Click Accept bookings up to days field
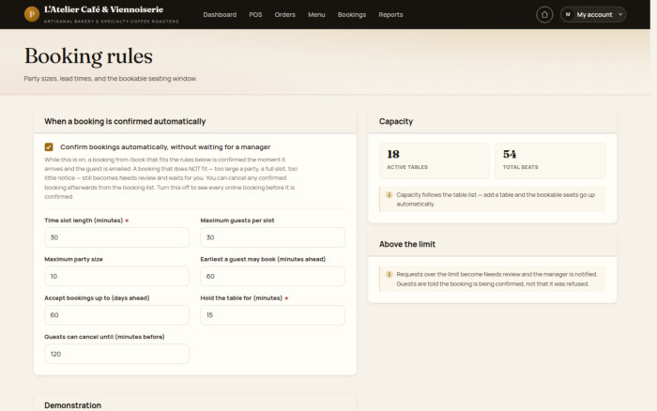This screenshot has width=657, height=411. tap(116, 315)
